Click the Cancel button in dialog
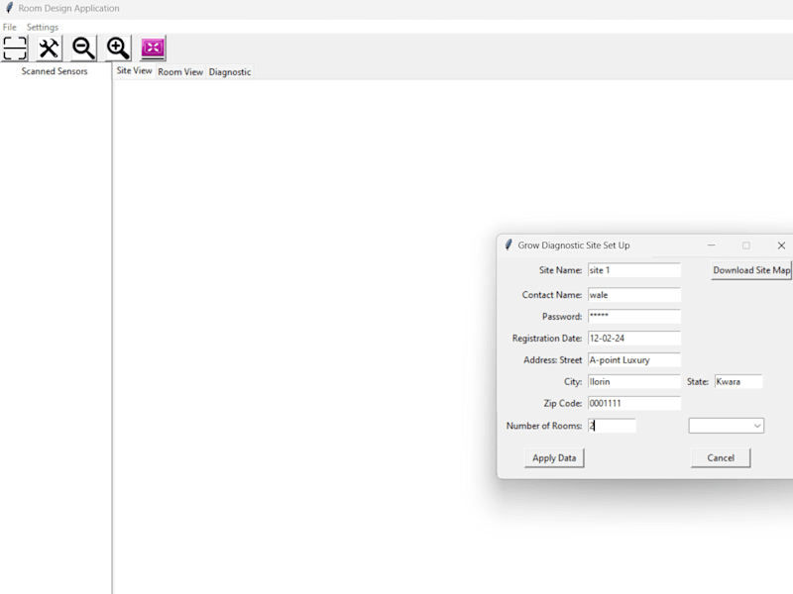 click(721, 458)
